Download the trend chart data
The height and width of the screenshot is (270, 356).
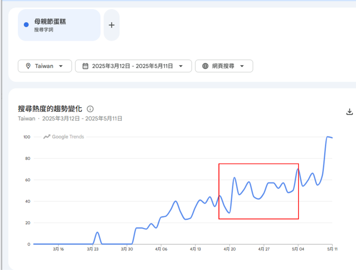tap(349, 112)
